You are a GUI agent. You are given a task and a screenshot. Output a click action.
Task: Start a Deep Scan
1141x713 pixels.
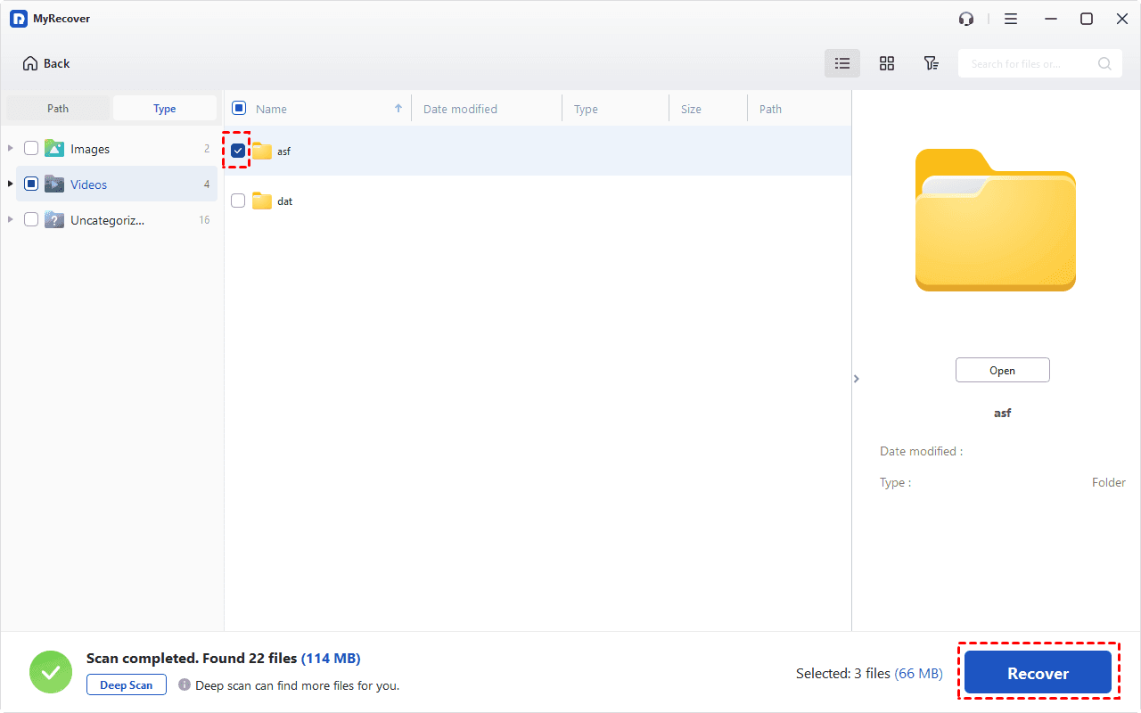127,685
